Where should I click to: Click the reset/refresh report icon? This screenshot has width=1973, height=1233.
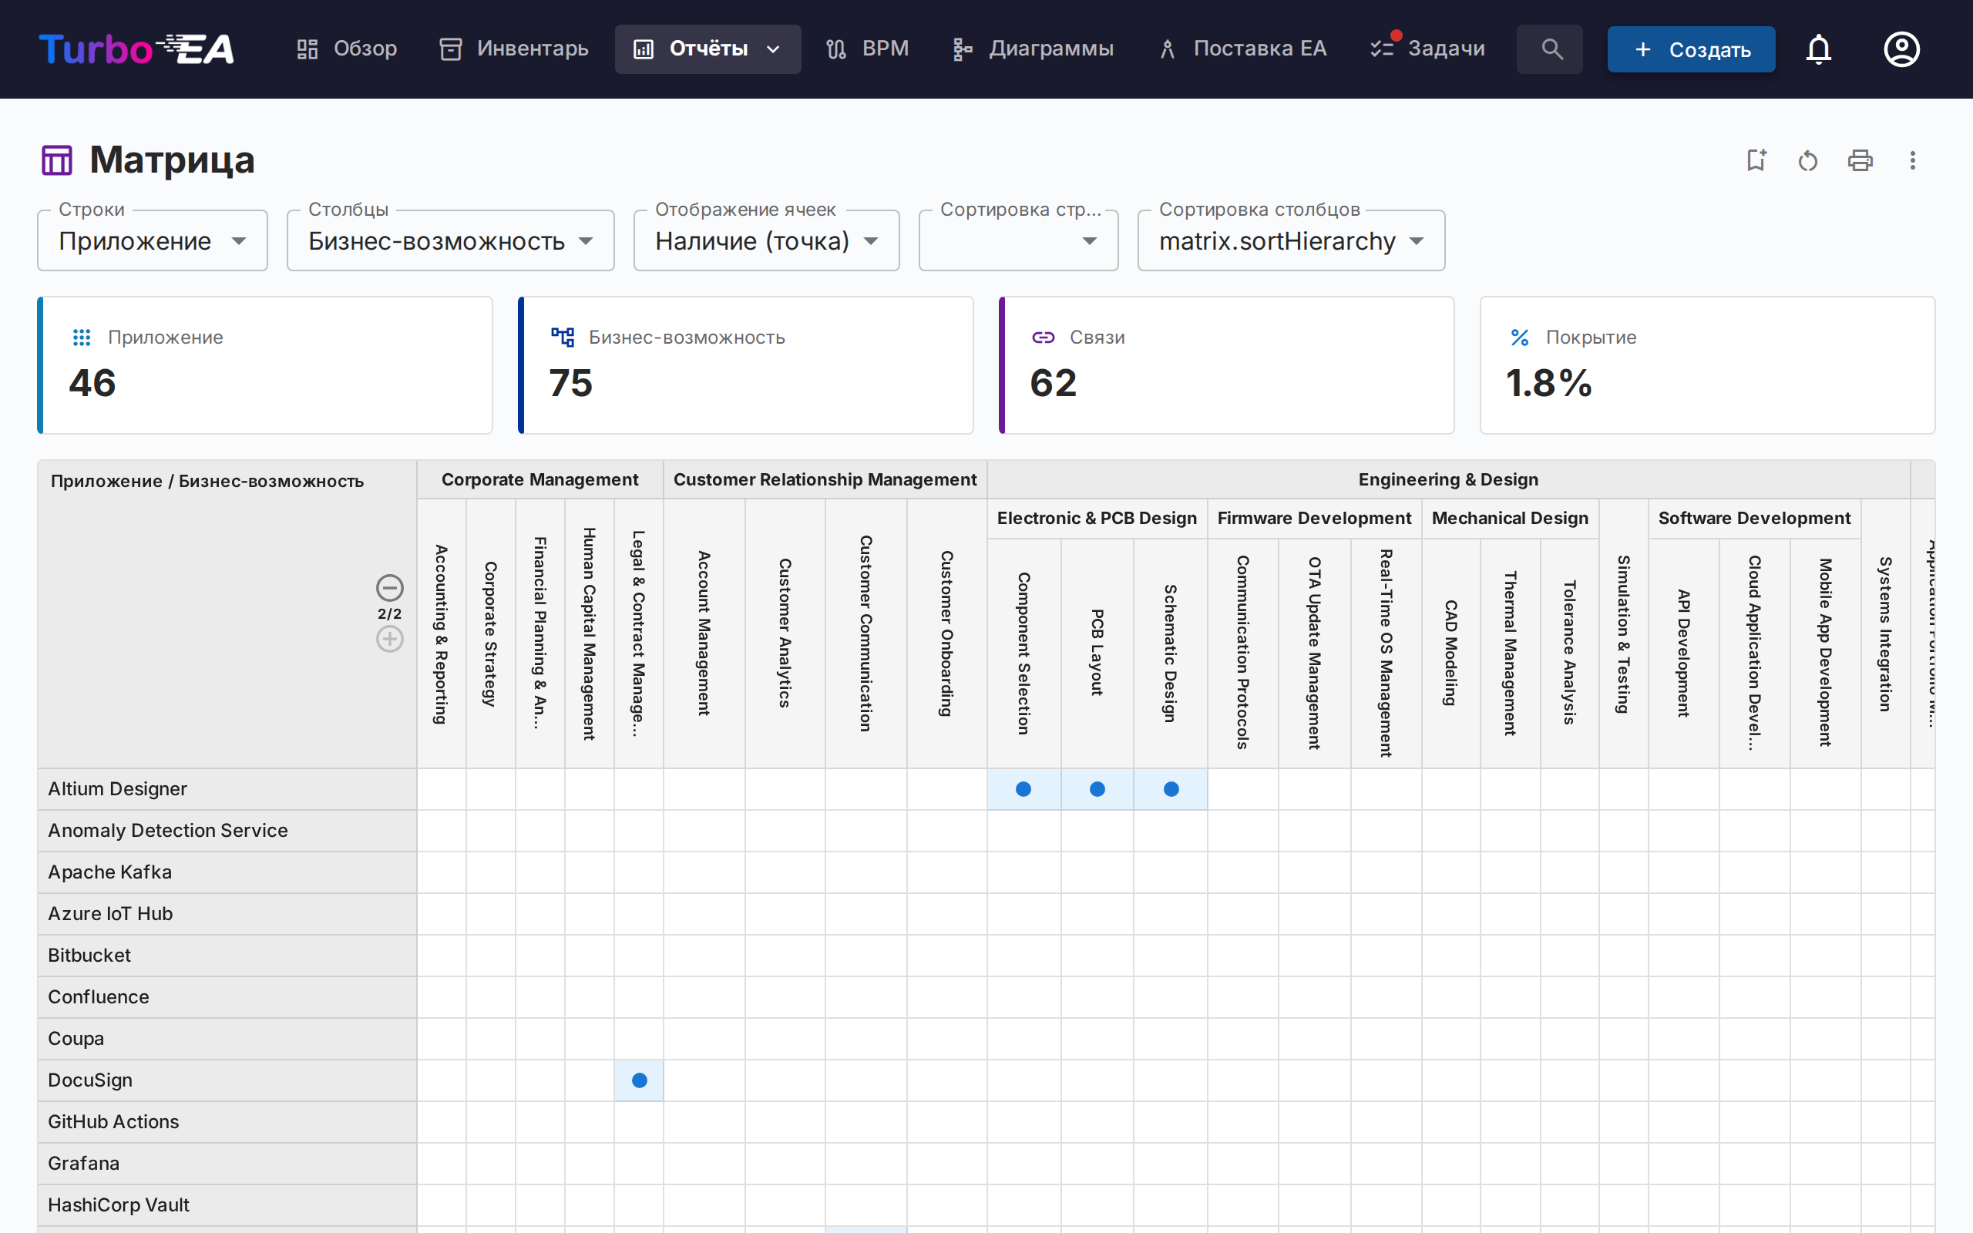pos(1807,160)
